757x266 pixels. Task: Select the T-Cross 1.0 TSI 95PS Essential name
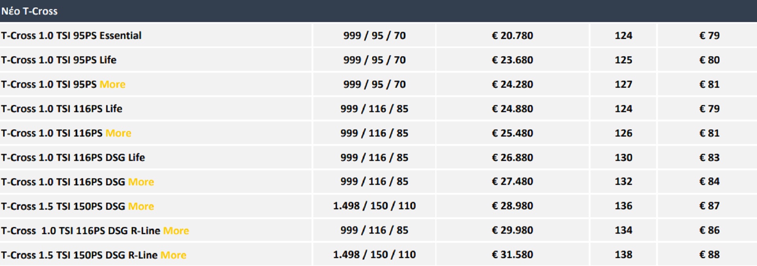pyautogui.click(x=71, y=35)
